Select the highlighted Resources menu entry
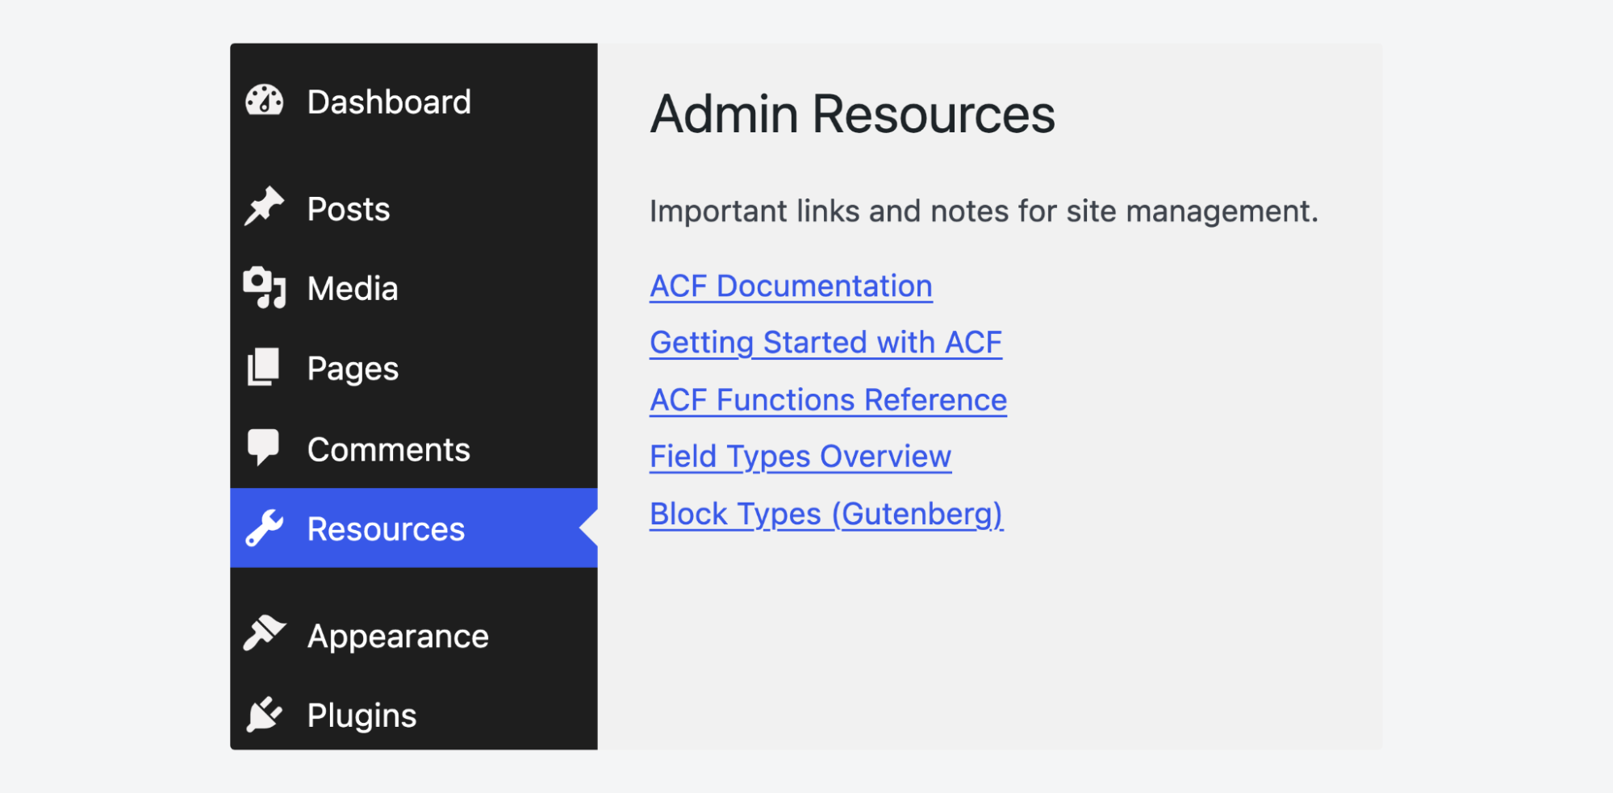This screenshot has height=793, width=1613. [x=385, y=529]
